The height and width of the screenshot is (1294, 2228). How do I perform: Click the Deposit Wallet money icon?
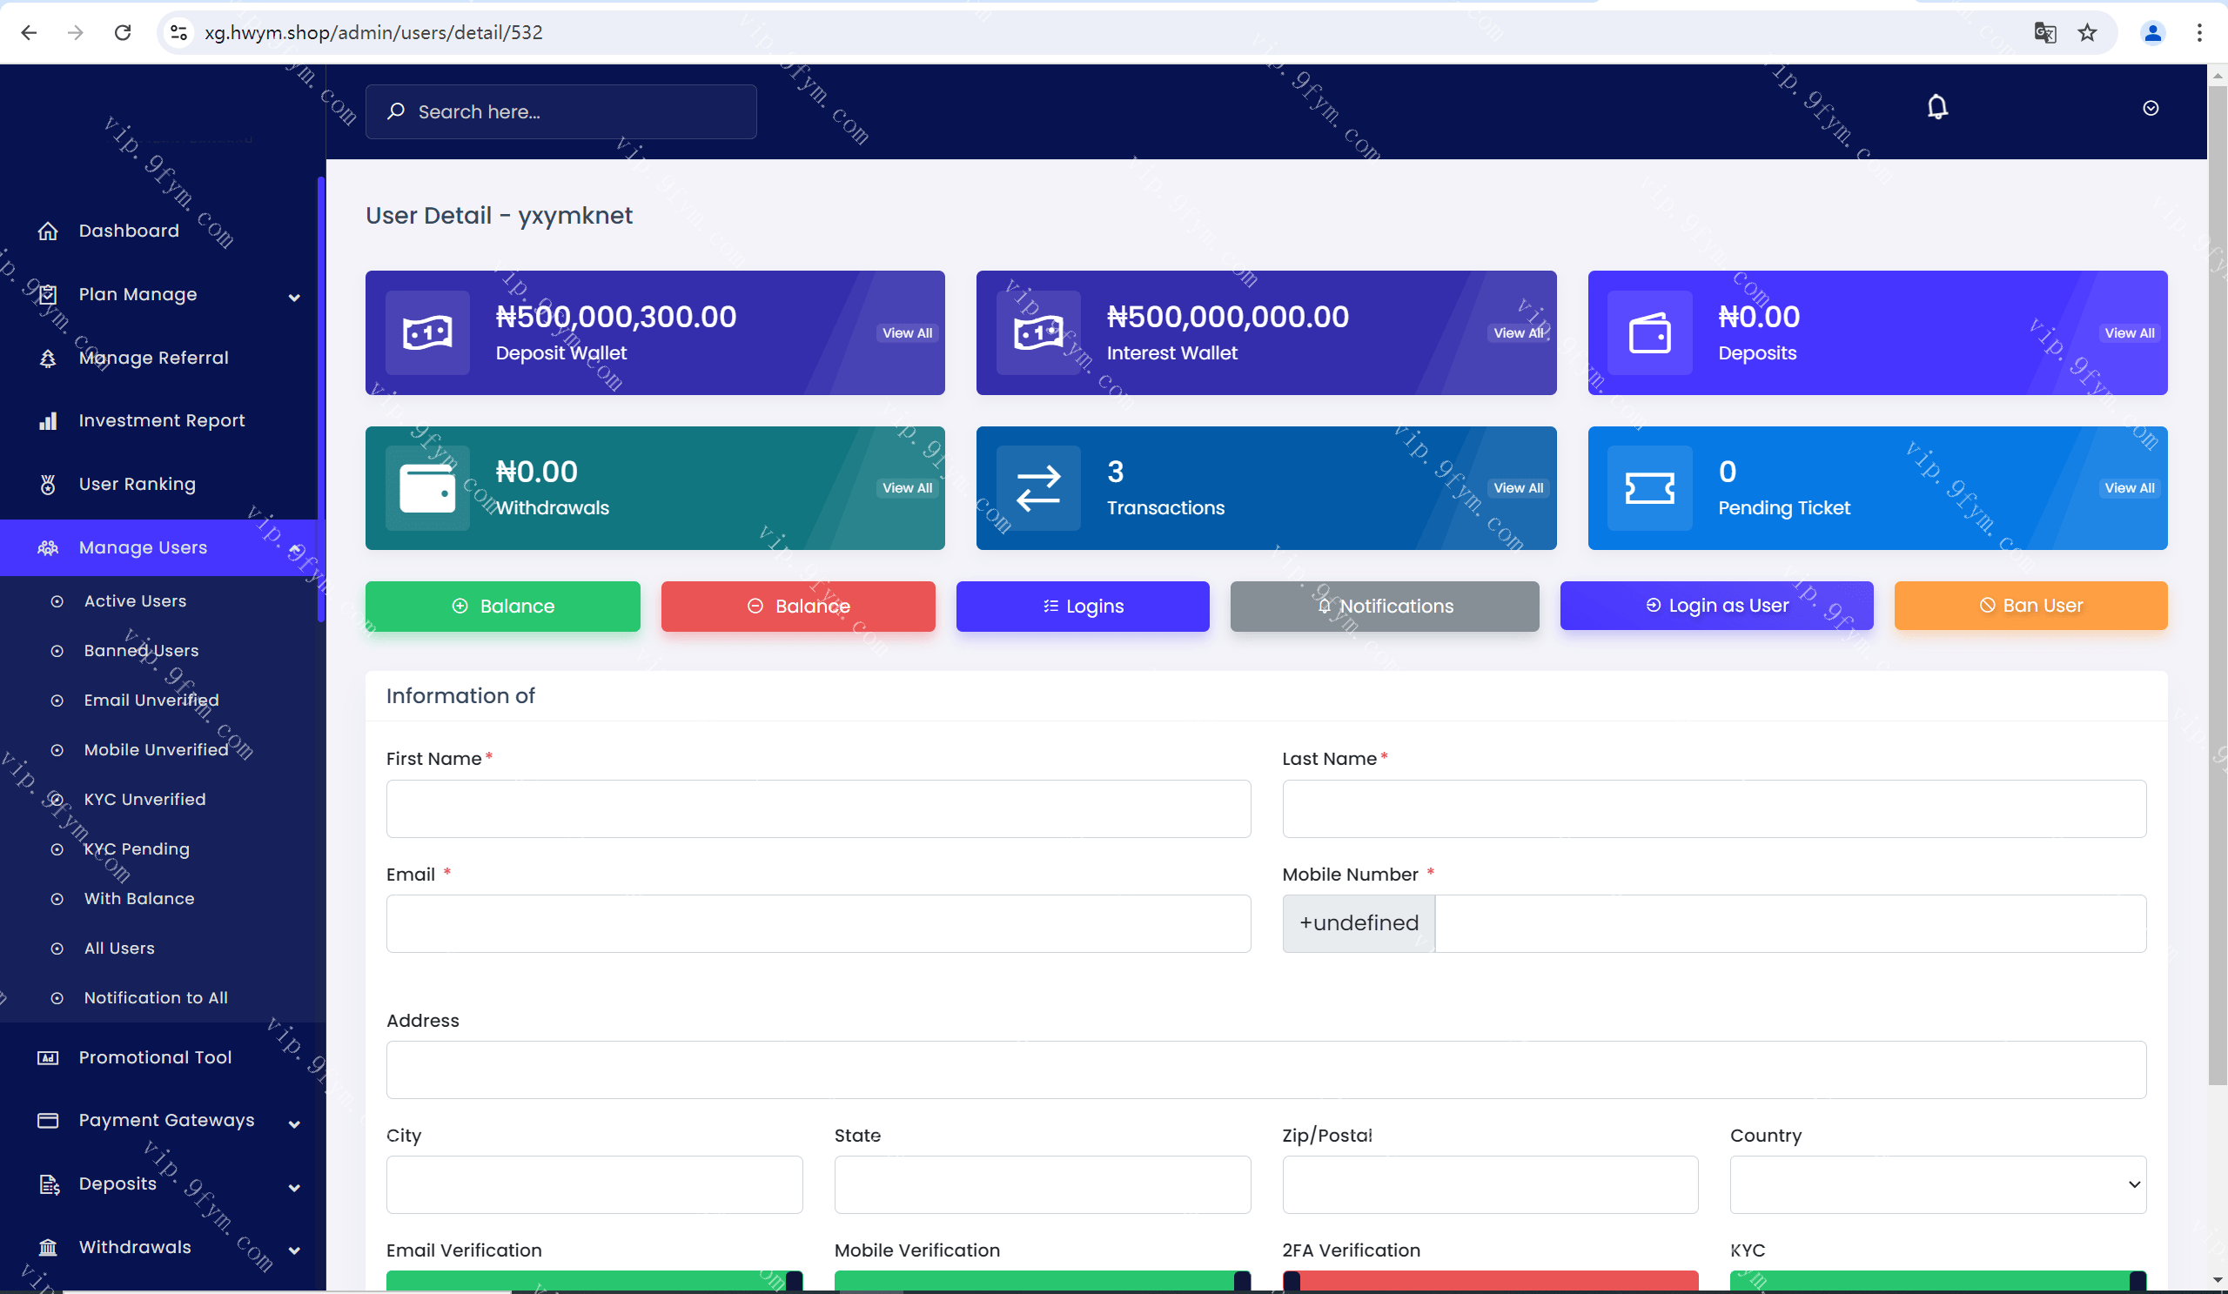click(x=427, y=333)
